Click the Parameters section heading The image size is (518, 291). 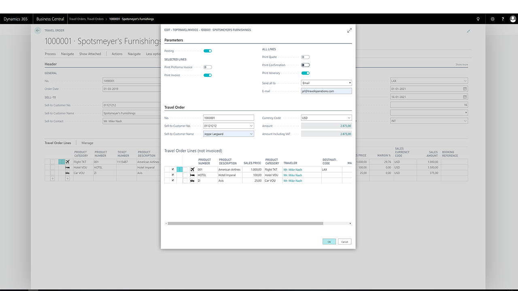(174, 40)
